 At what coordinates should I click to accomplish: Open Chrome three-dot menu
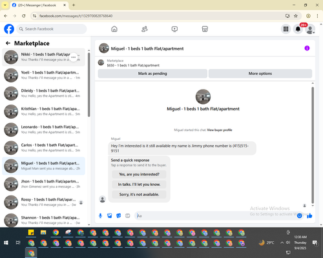pyautogui.click(x=317, y=15)
